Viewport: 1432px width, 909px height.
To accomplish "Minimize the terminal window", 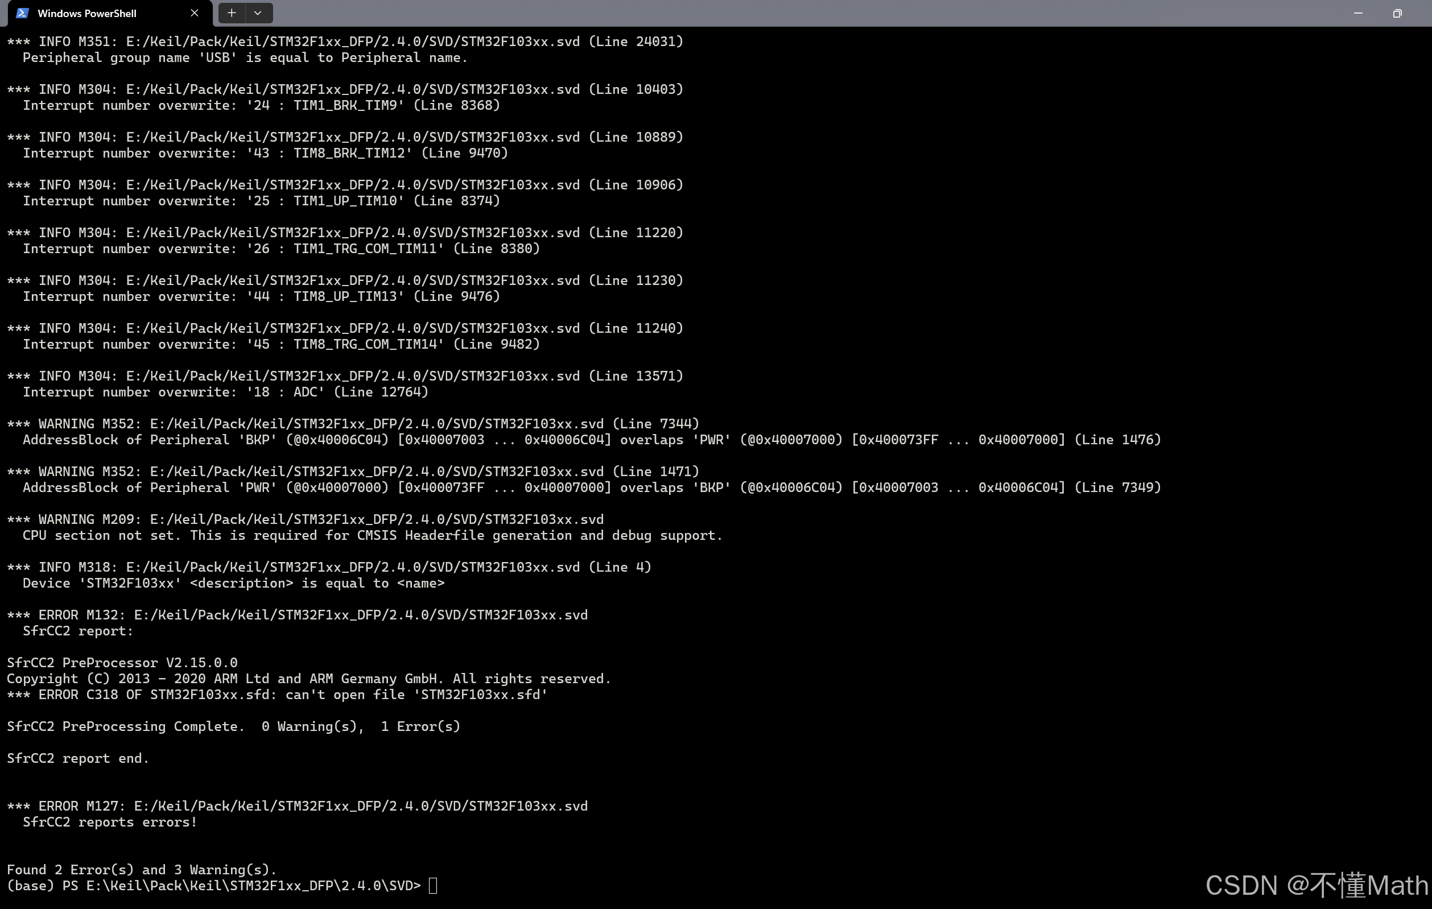I will coord(1357,13).
